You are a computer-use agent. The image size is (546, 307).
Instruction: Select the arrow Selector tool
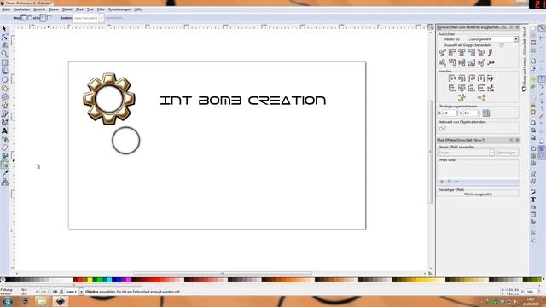coord(4,28)
